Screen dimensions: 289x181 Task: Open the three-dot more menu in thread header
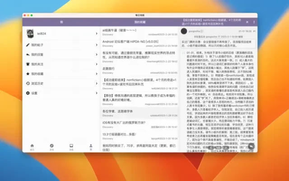click(254, 22)
